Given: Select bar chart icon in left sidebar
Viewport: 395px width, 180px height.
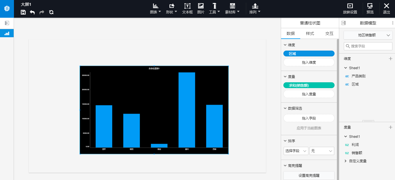Looking at the screenshot, I should point(7,33).
